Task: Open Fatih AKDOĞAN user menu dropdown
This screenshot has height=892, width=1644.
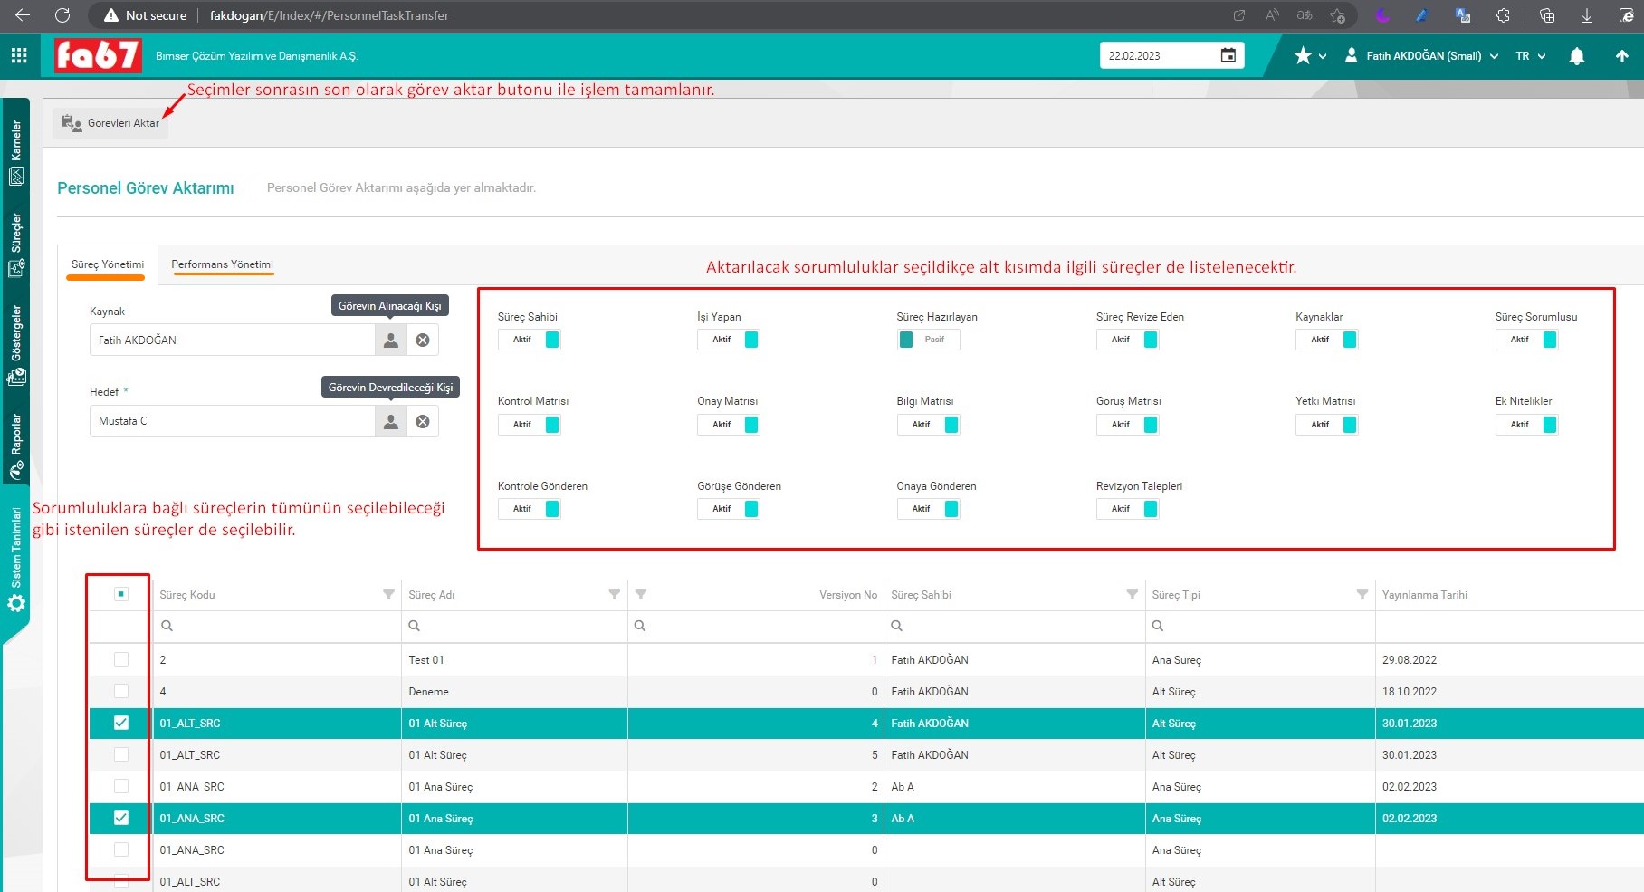Action: coord(1422,56)
